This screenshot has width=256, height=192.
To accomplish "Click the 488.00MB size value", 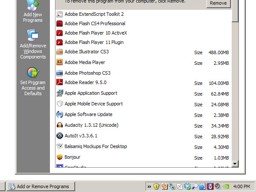I will tap(218, 52).
